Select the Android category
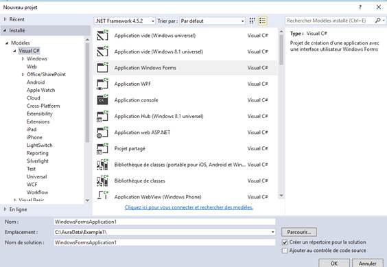 36,82
